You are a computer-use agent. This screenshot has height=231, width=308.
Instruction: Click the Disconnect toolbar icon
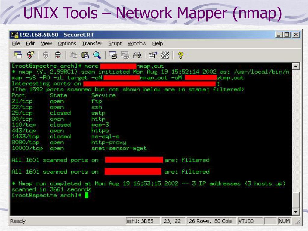point(58,55)
